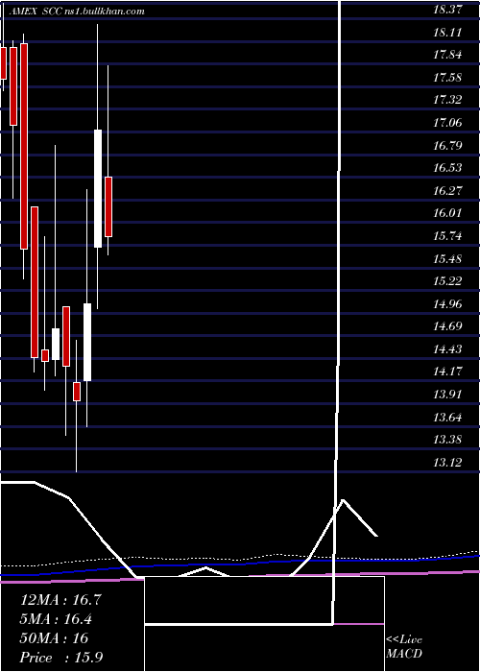Click the AMEX SCC chart title text
The width and height of the screenshot is (480, 672).
(x=76, y=12)
